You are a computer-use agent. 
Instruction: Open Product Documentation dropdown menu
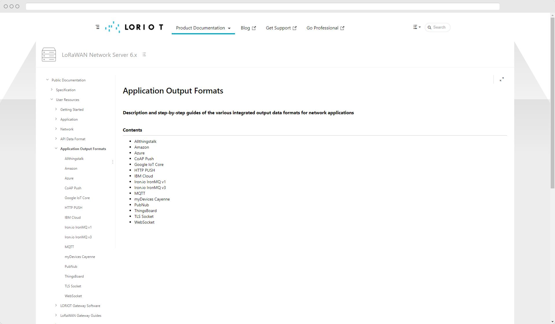(x=203, y=28)
